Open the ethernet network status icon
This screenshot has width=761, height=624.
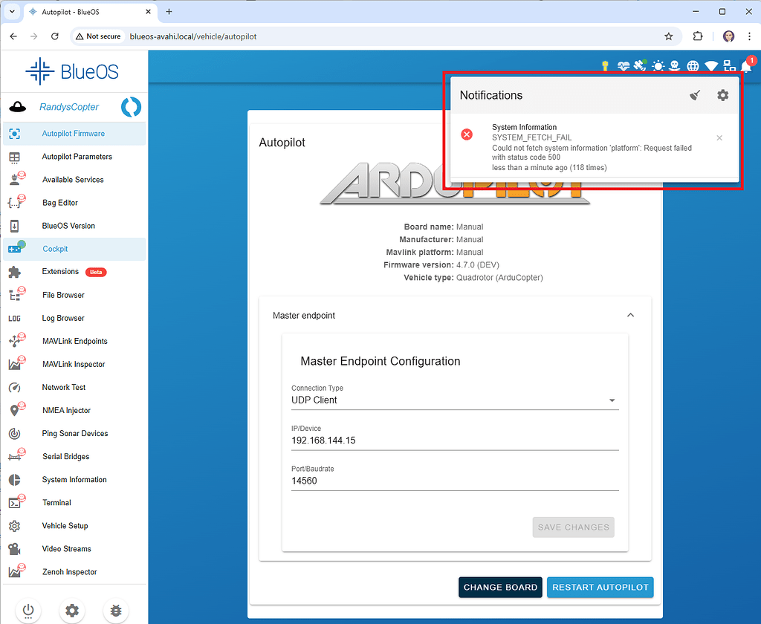click(728, 65)
